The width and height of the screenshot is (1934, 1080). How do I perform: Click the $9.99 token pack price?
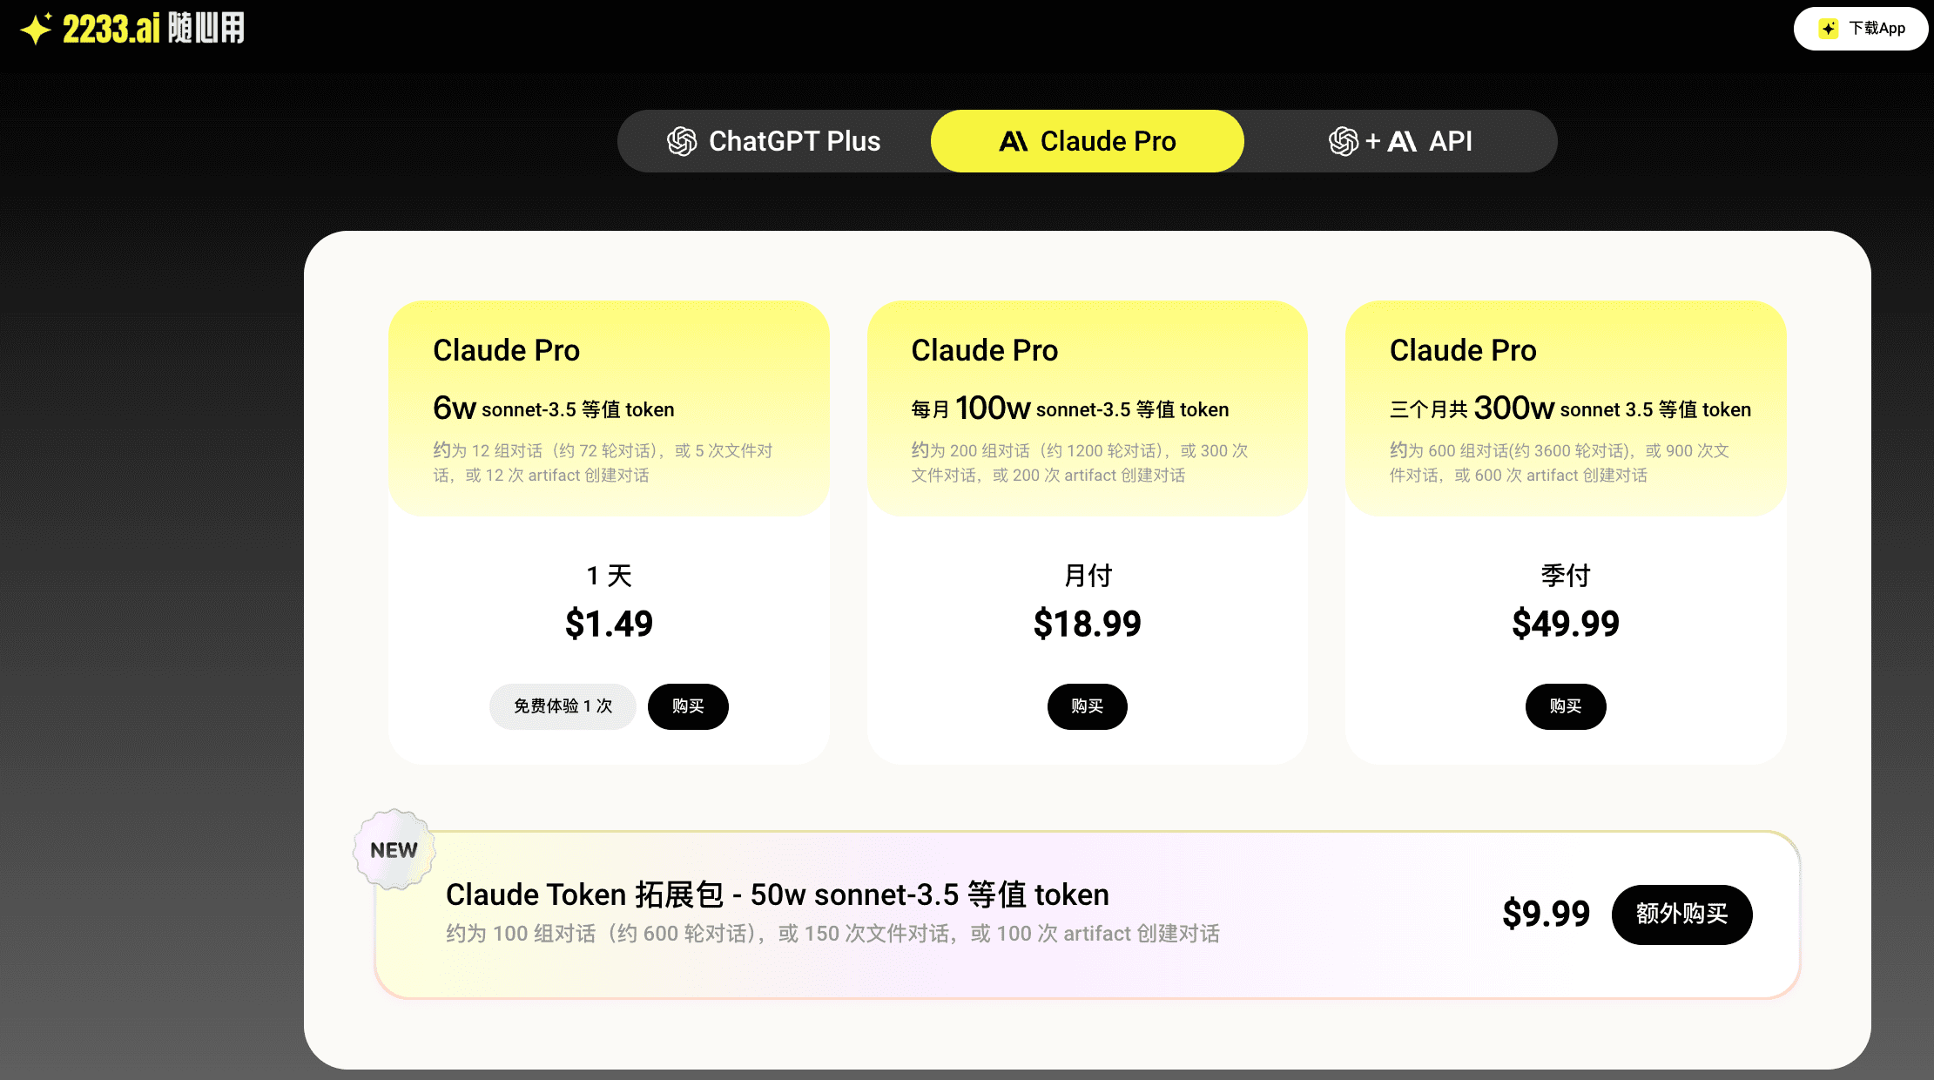(1547, 914)
